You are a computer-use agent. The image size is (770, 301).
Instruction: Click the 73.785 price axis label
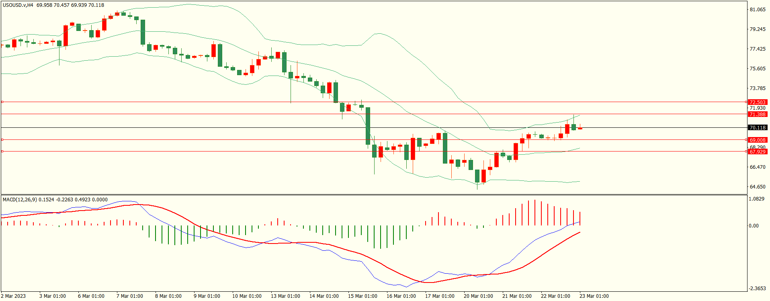758,88
